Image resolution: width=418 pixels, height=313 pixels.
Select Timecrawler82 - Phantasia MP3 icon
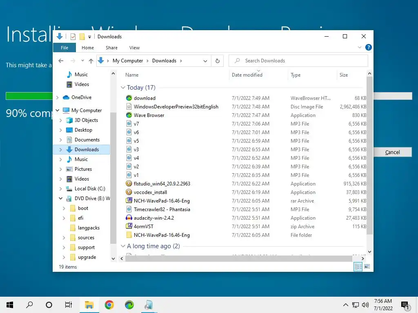click(129, 209)
